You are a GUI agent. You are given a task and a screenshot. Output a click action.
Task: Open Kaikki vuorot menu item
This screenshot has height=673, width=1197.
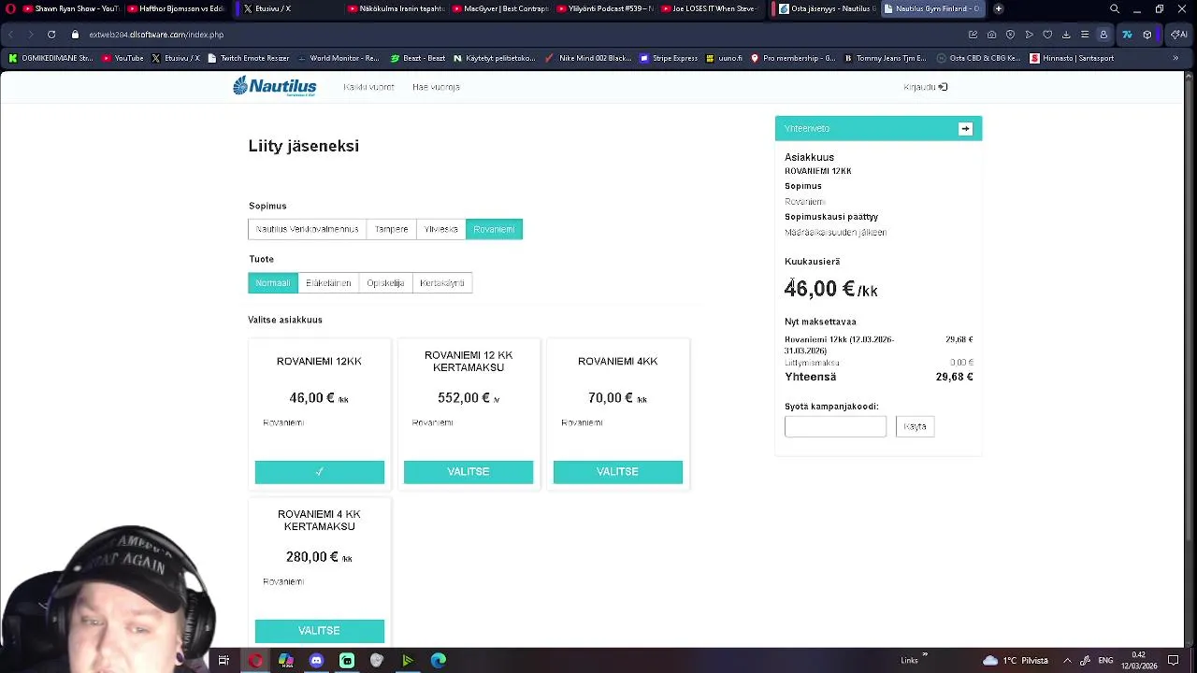(368, 87)
